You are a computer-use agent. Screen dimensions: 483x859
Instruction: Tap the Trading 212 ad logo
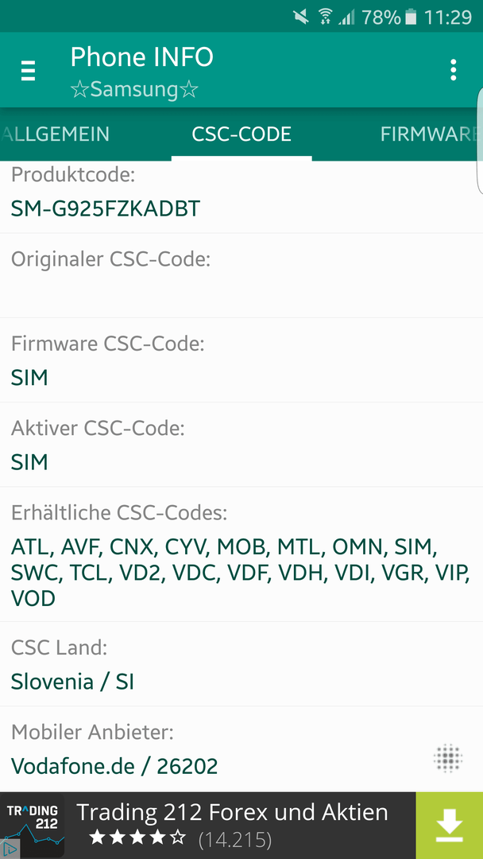click(33, 825)
